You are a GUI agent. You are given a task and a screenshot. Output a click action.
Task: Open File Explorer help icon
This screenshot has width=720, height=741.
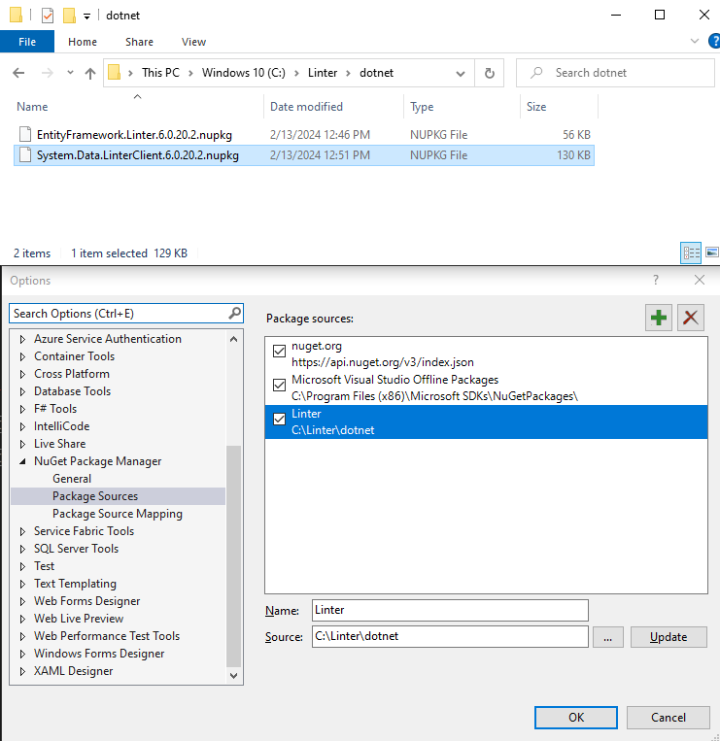point(714,41)
